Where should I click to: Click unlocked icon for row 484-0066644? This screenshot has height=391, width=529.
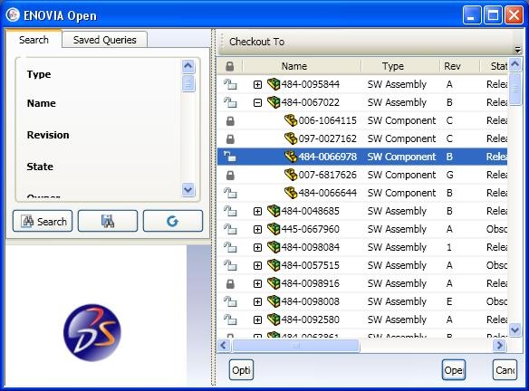[230, 193]
